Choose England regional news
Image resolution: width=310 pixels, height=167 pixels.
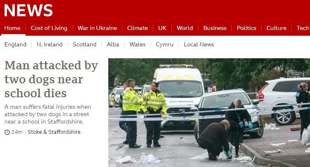click(x=15, y=44)
